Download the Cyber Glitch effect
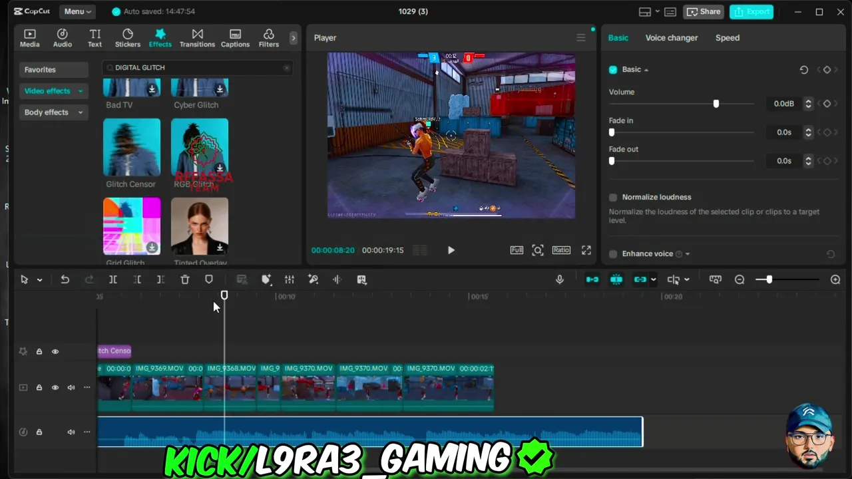The width and height of the screenshot is (852, 479). point(220,89)
